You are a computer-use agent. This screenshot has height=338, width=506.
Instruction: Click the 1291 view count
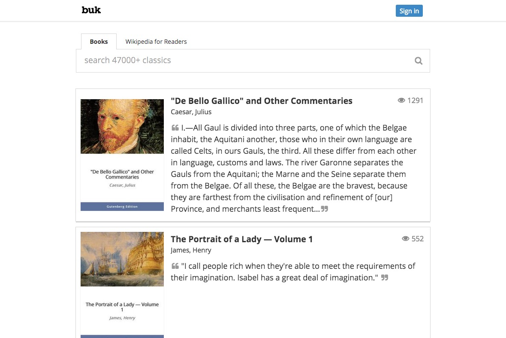click(x=416, y=100)
